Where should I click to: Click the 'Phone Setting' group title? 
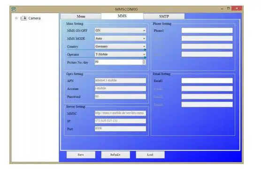162,24
